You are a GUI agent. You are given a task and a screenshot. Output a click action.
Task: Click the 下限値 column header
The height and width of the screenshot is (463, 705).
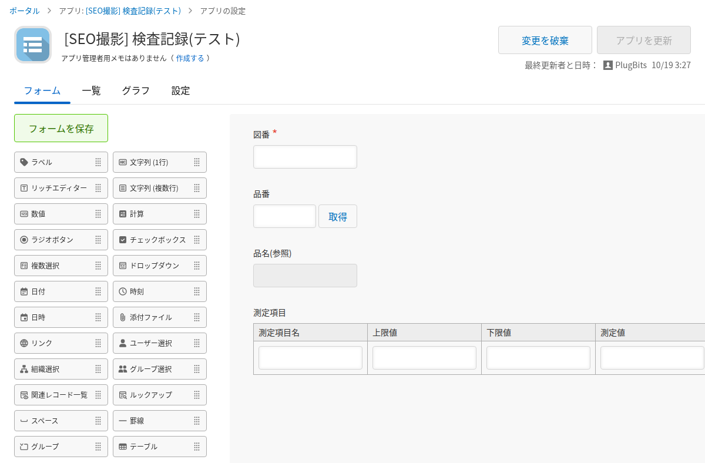(538, 333)
